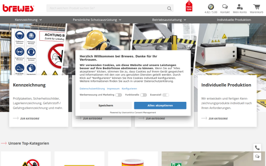Click arrow under Individuelle Produktion card

[204, 118]
